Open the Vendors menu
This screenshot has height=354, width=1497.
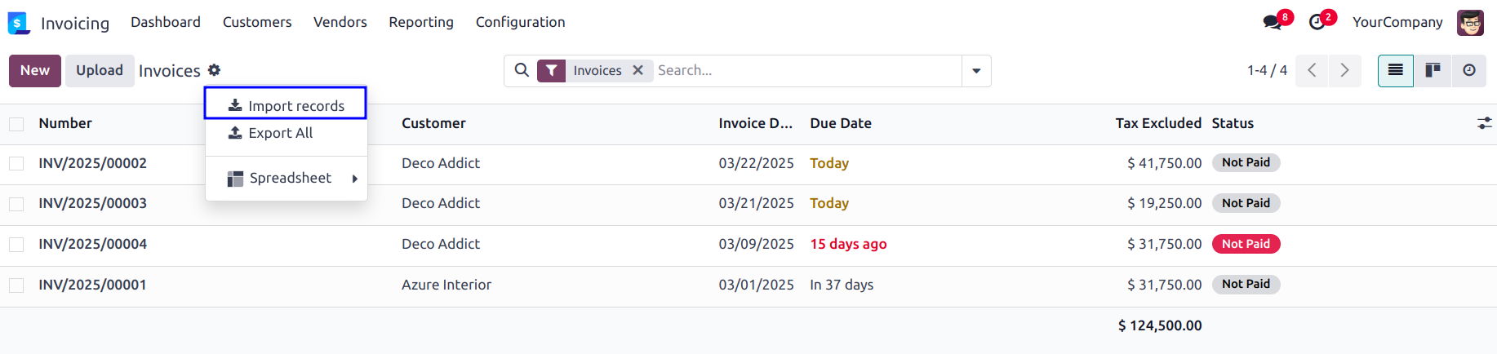point(340,22)
